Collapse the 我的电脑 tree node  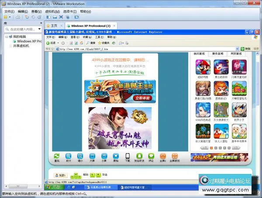7,37
